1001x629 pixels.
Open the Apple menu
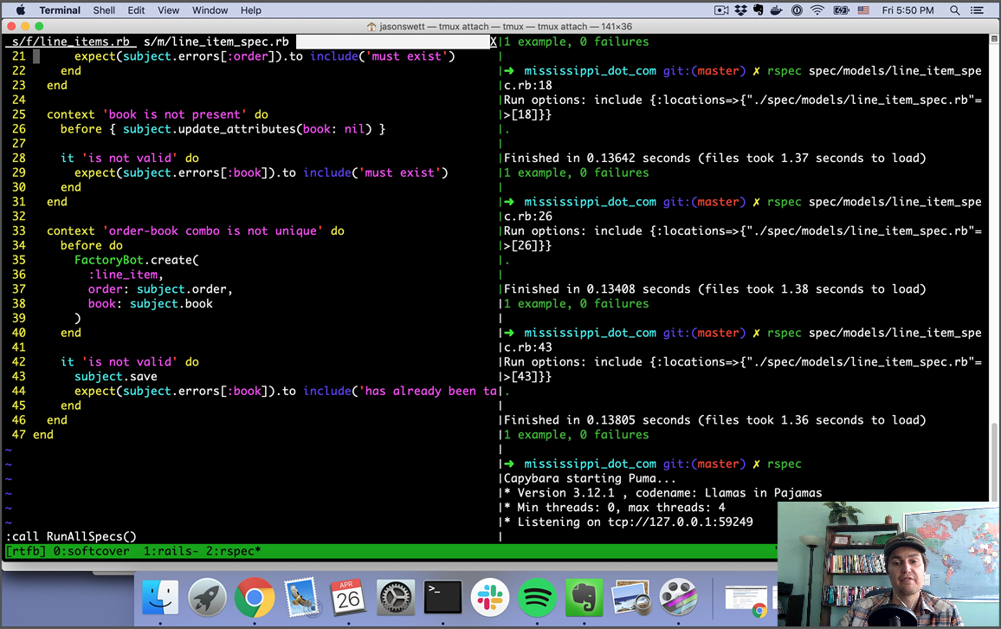(x=21, y=10)
